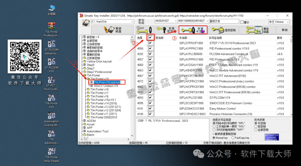
Task: Click 查找密钥 find key button
Action: click(x=223, y=30)
